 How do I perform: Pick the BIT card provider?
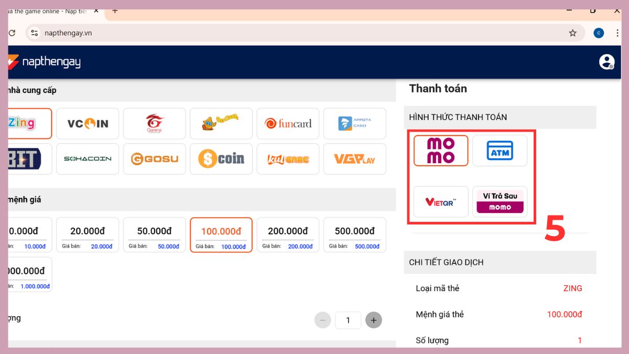[30, 159]
